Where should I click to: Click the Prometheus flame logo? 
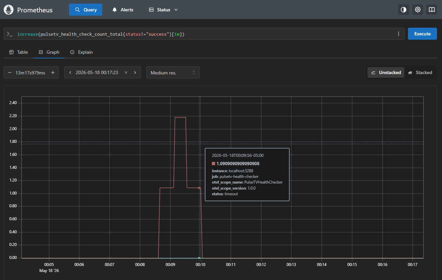click(x=9, y=10)
